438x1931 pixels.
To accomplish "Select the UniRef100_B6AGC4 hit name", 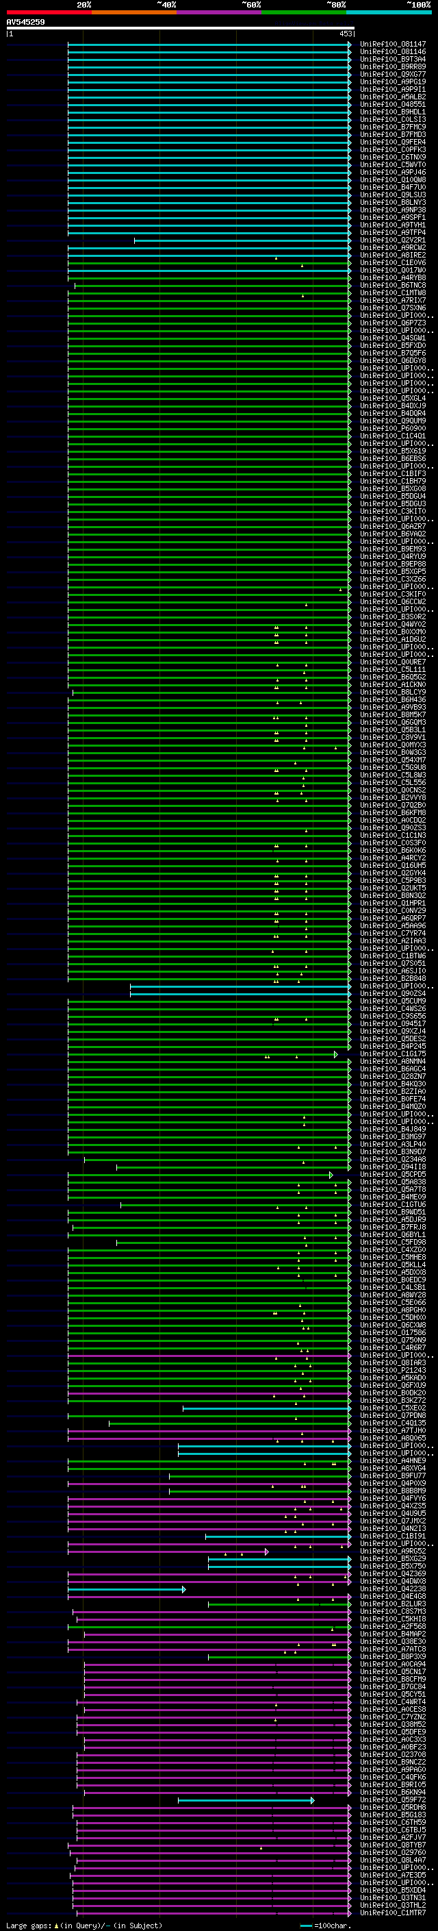I will [x=393, y=1069].
